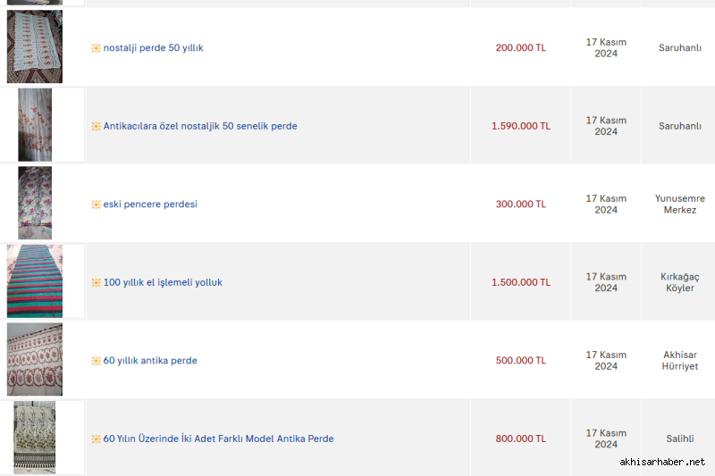Click the 60 yıllık antika perde thumbnail
This screenshot has width=715, height=476.
[x=35, y=359]
